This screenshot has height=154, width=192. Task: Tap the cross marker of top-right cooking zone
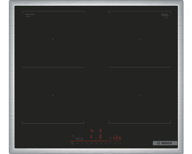[x=140, y=39]
